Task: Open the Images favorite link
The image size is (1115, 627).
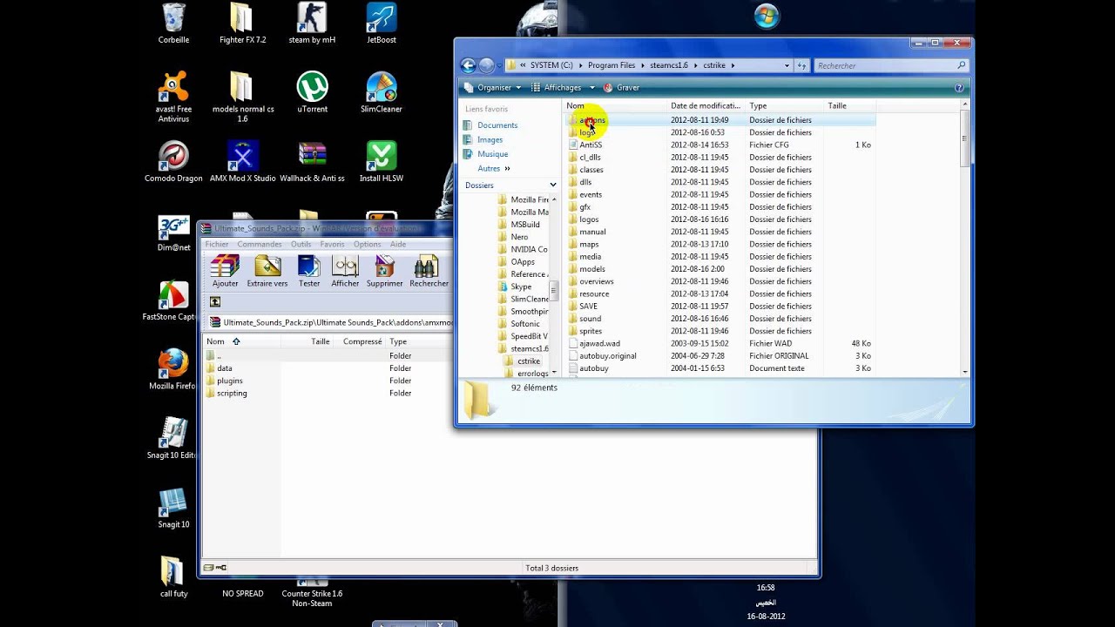Action: point(490,139)
